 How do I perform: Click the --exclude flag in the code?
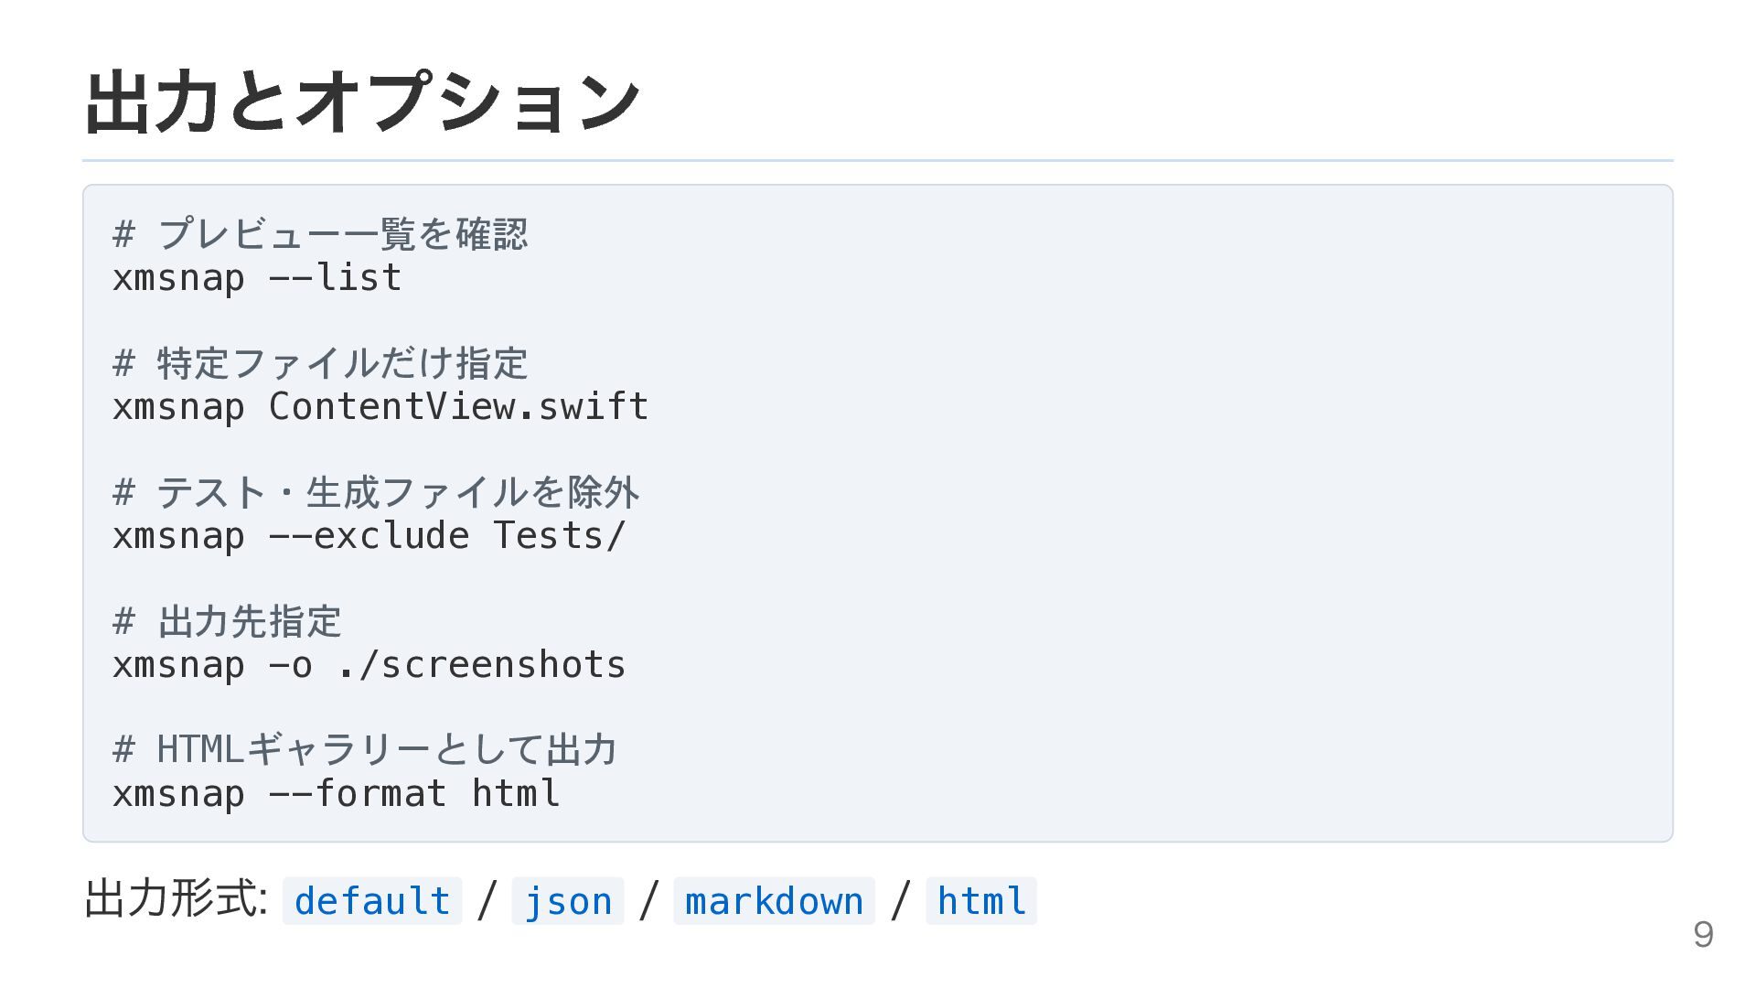tap(369, 536)
